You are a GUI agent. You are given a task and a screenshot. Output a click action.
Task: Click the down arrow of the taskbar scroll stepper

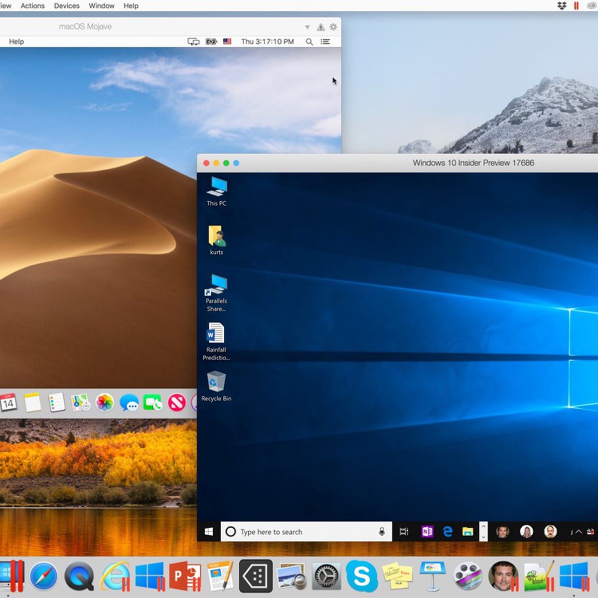tap(483, 537)
